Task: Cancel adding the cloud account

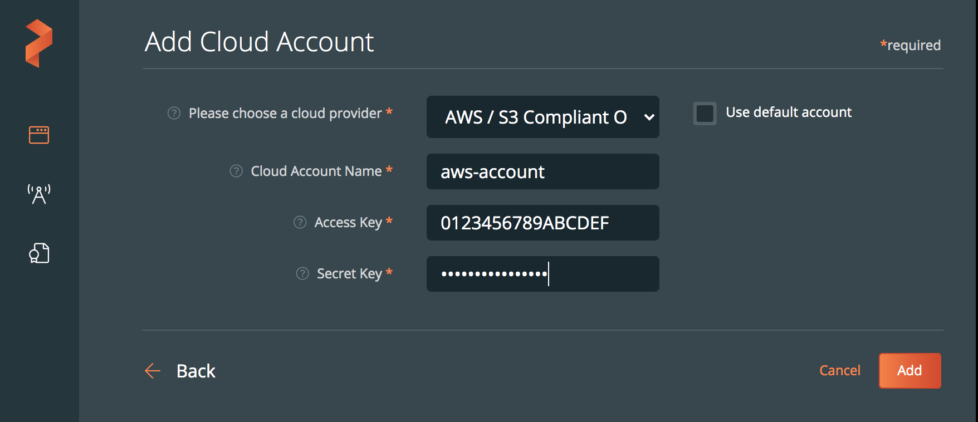Action: (x=839, y=370)
